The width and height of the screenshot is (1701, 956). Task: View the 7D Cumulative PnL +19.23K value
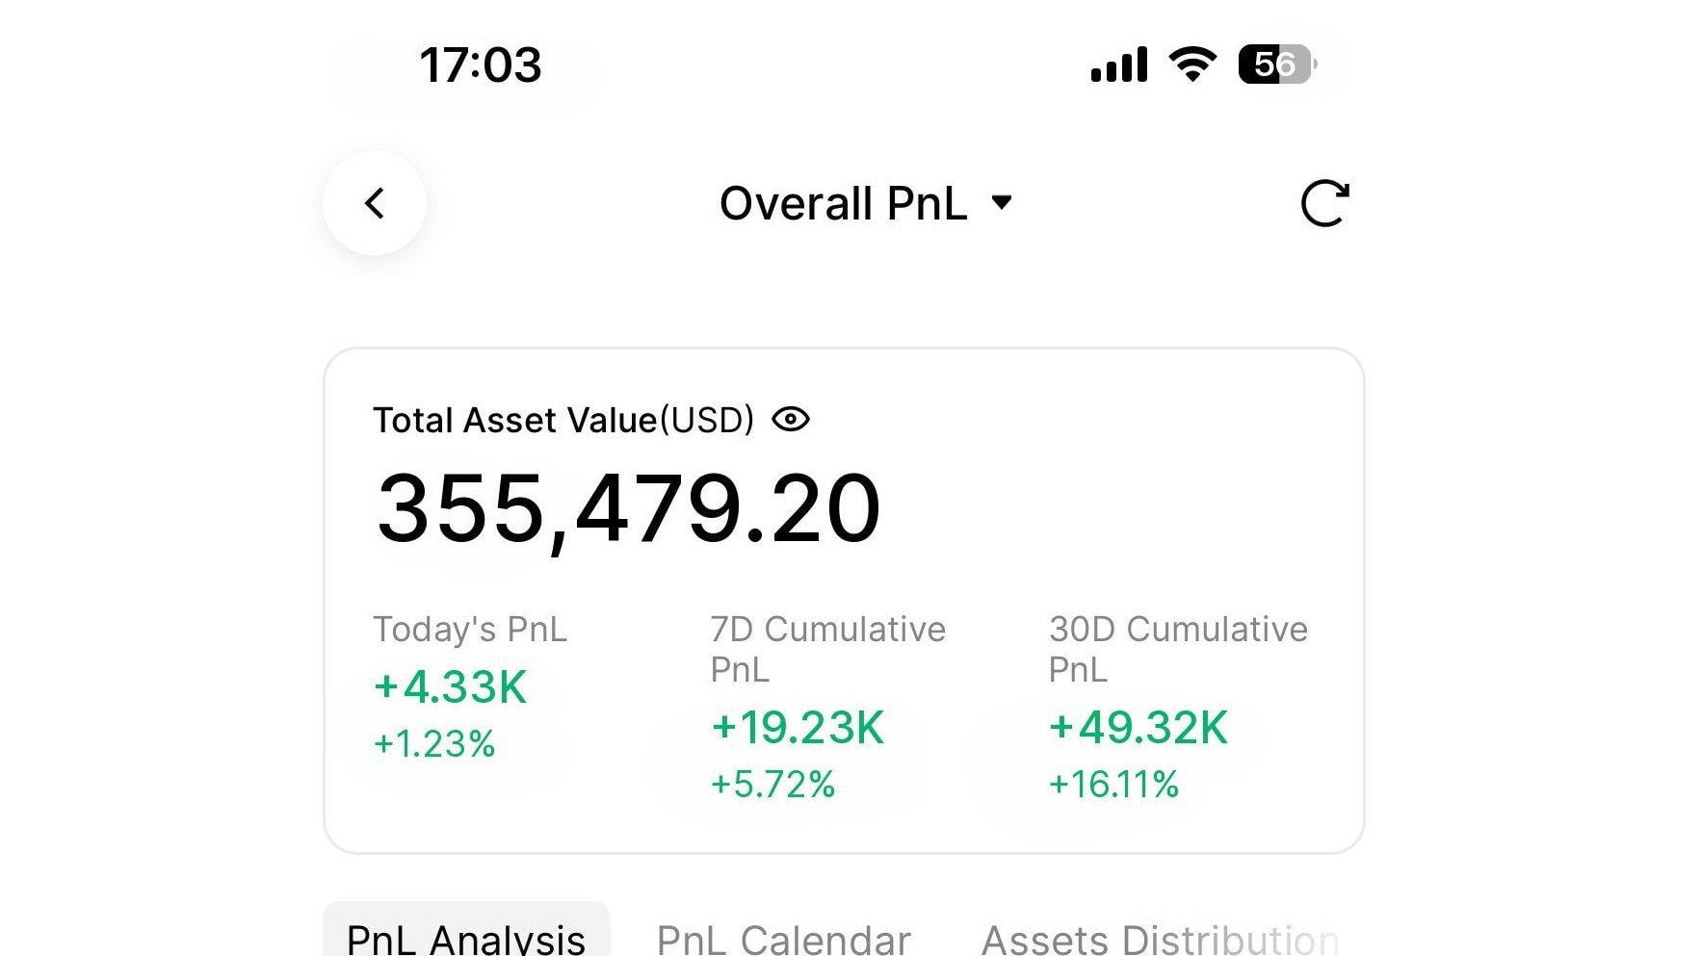point(797,728)
